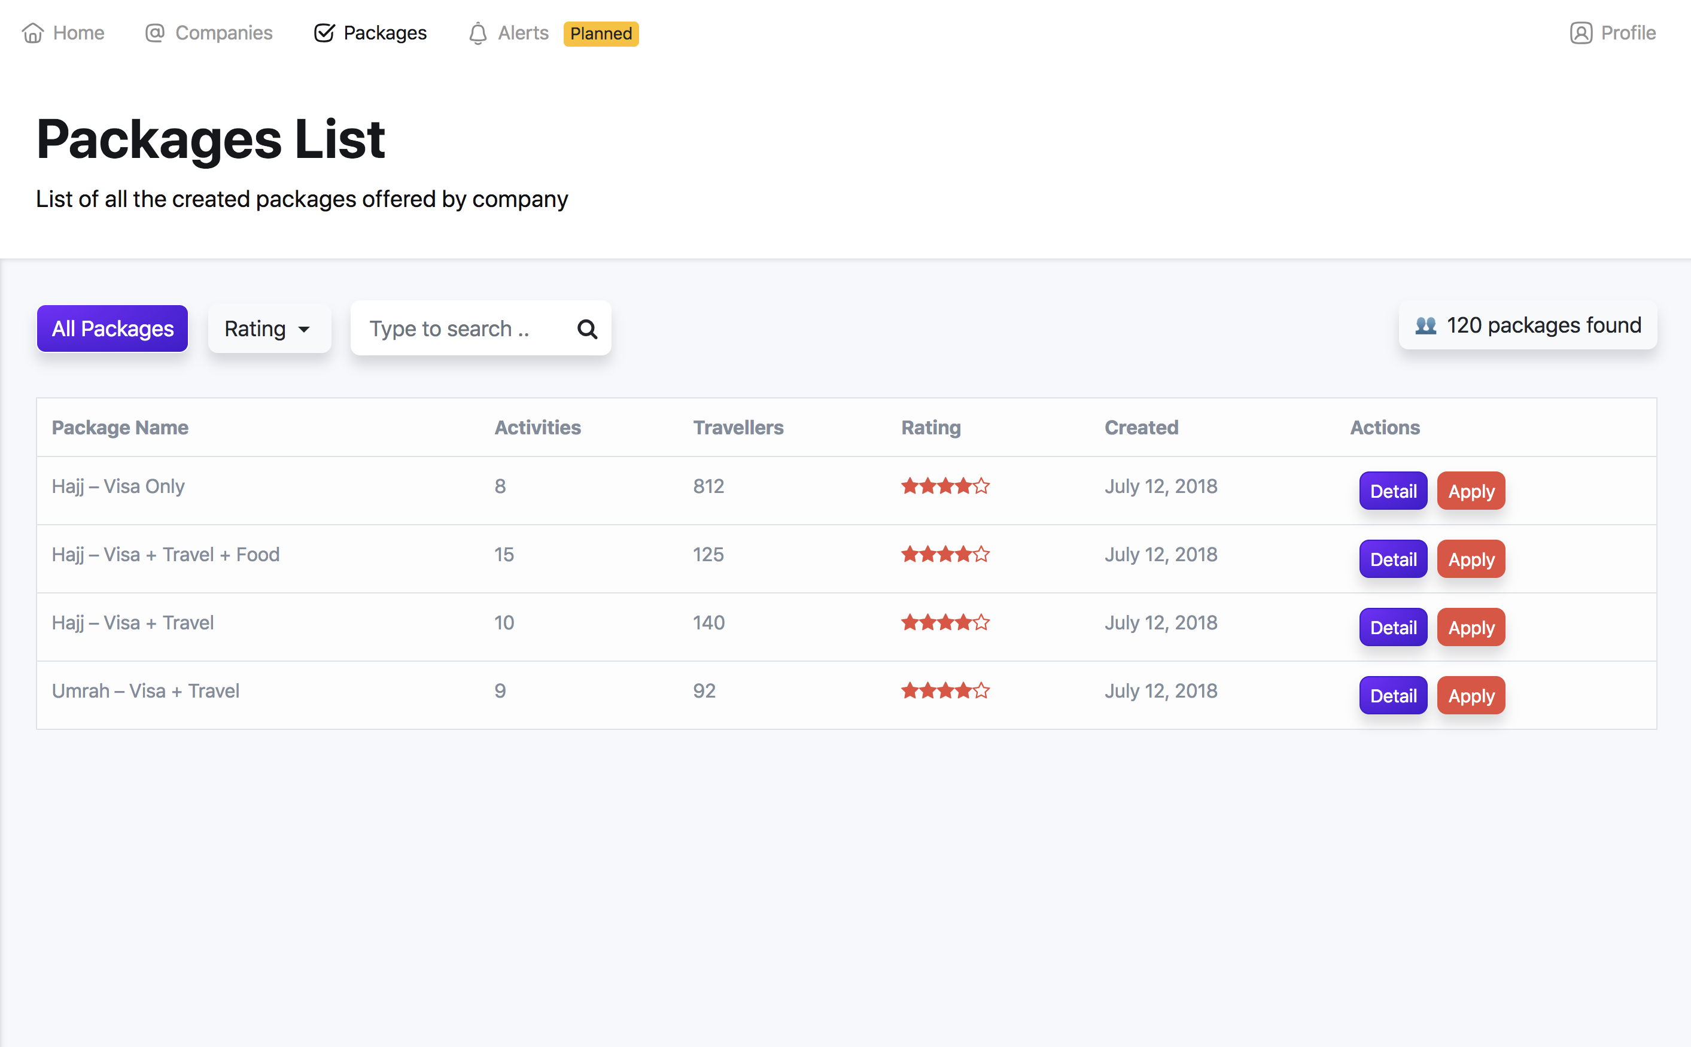Open the Companies nav item

tap(224, 34)
